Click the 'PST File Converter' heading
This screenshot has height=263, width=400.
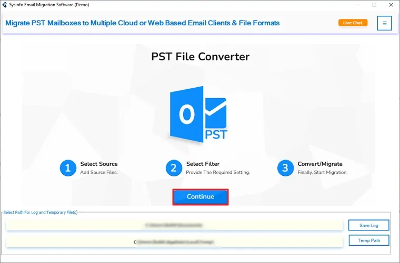click(200, 57)
